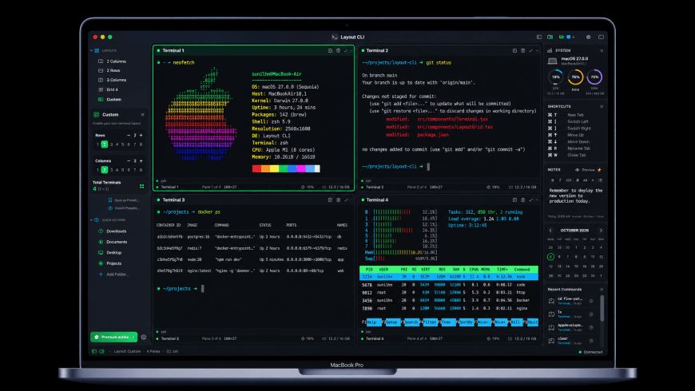The width and height of the screenshot is (695, 391).
Task: Select the Custom layout in sidebar list
Action: [x=110, y=99]
